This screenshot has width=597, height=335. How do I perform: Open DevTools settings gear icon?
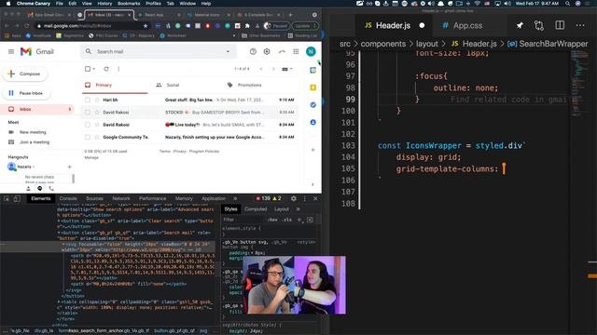click(294, 198)
